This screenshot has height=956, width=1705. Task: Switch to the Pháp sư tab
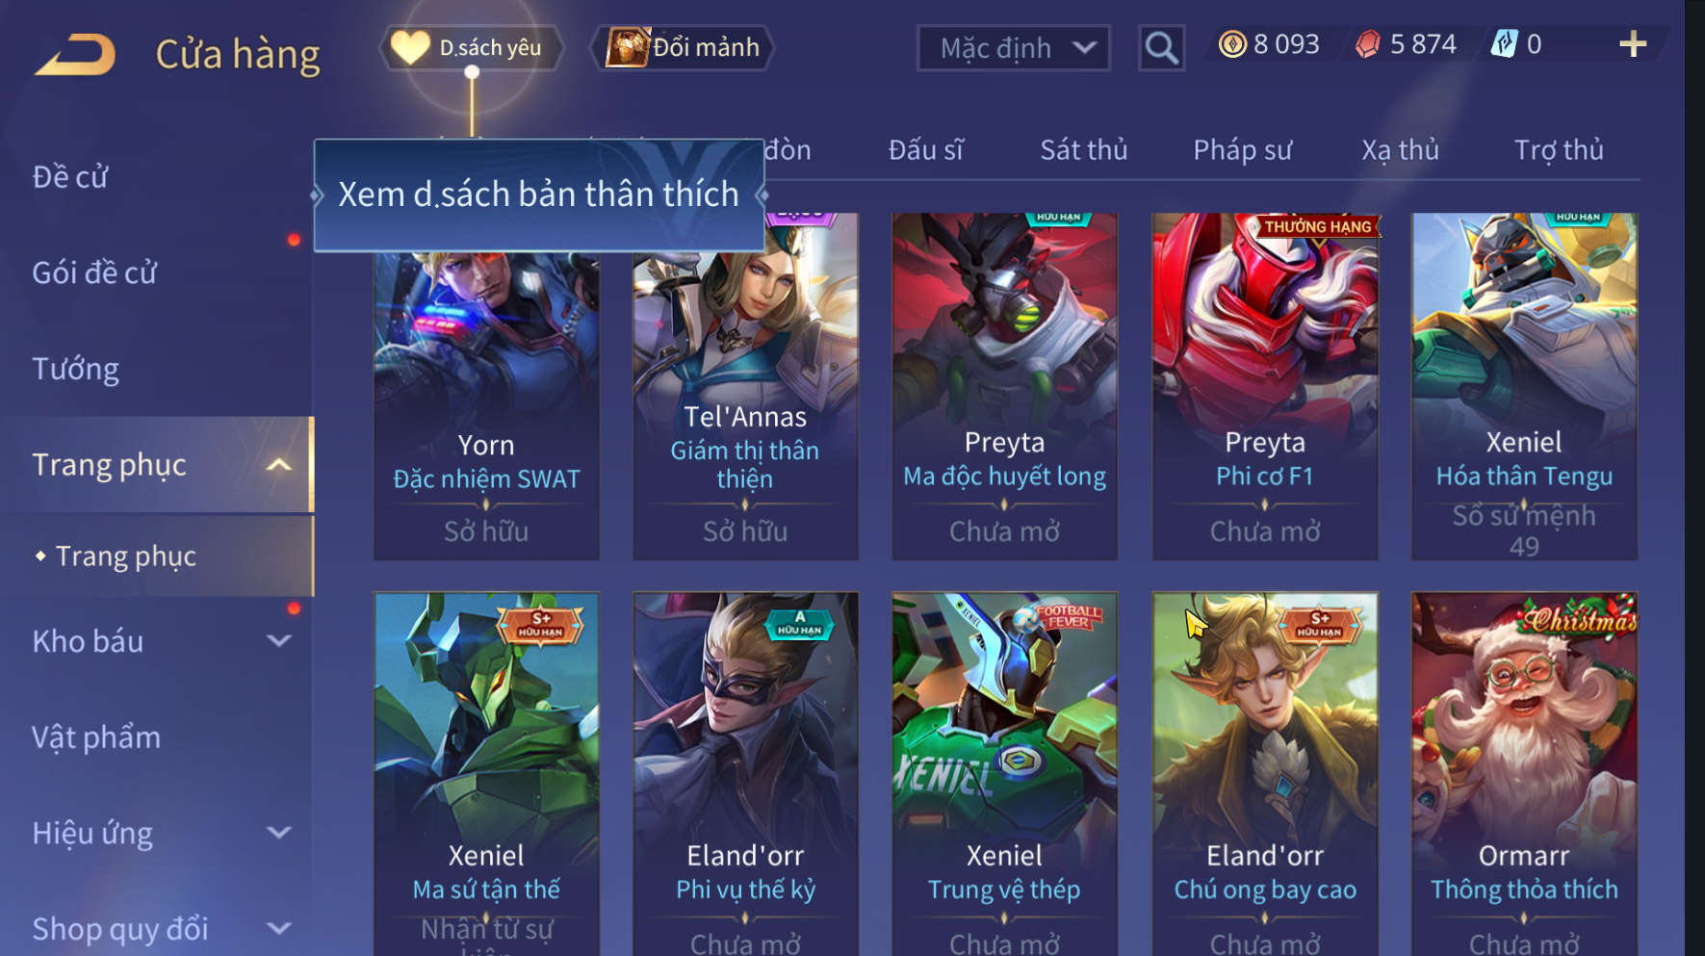coord(1242,150)
